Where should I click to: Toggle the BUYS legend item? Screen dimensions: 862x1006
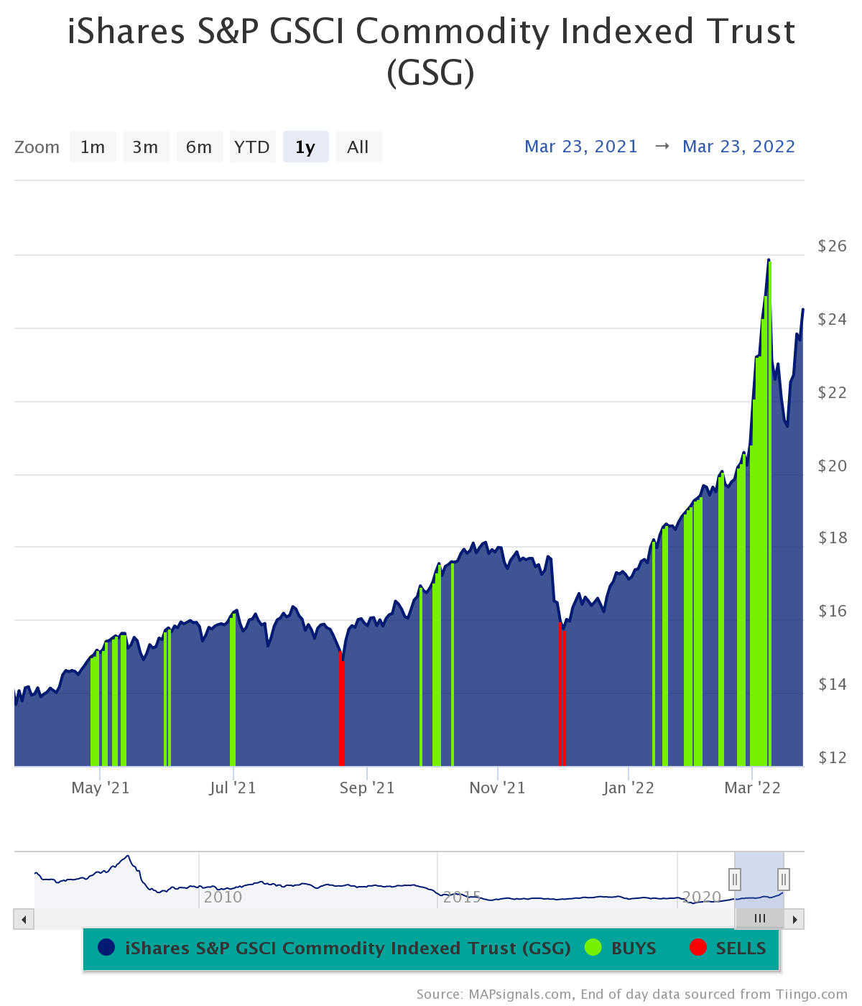(x=621, y=949)
